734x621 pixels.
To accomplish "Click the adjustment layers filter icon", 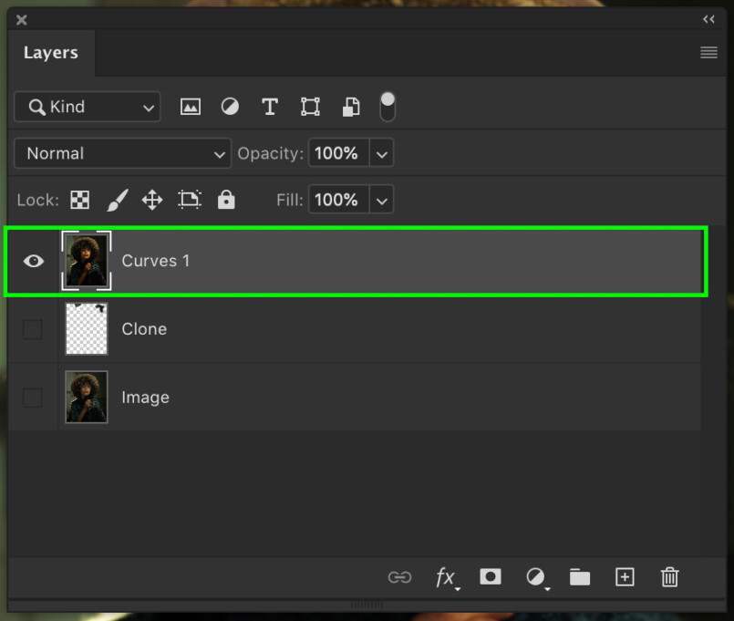I will [230, 107].
